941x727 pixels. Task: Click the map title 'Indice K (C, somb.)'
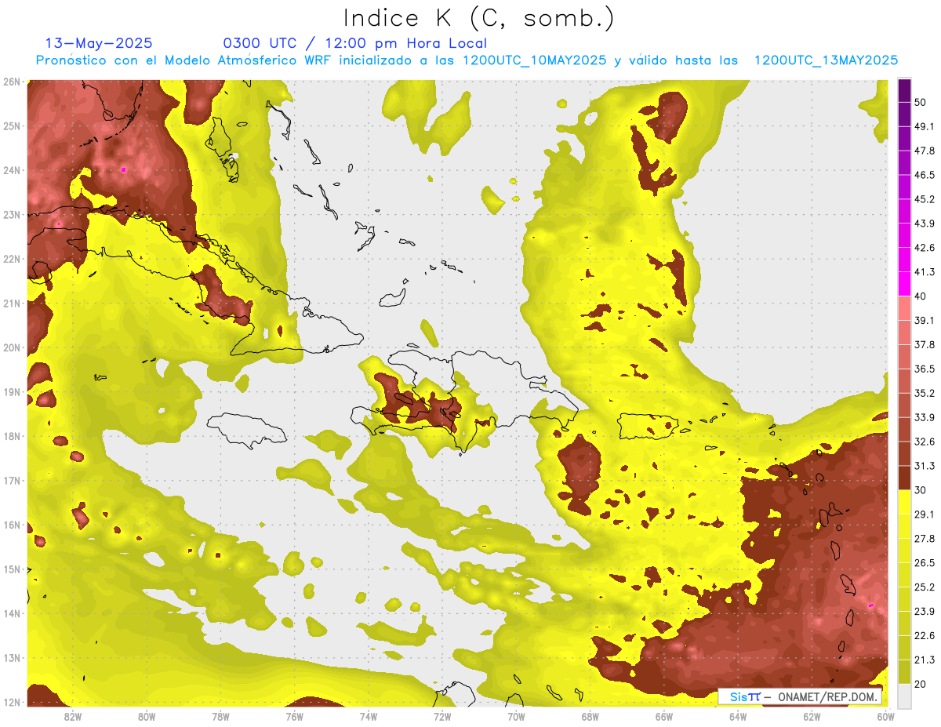click(479, 17)
